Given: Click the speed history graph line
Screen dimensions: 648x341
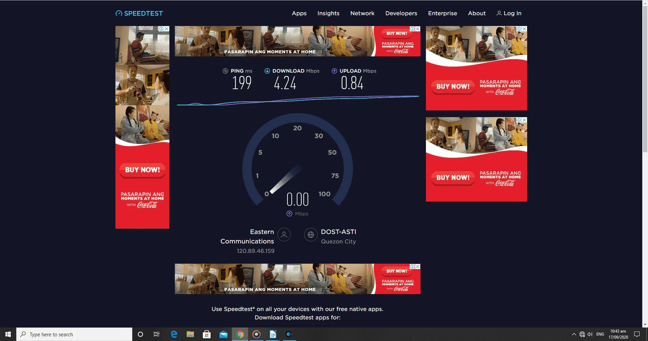Looking at the screenshot, I should [298, 100].
